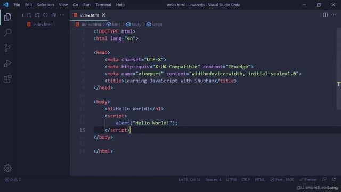341x192 pixels.
Task: Open the Run and Debug view
Action: pos(7,63)
